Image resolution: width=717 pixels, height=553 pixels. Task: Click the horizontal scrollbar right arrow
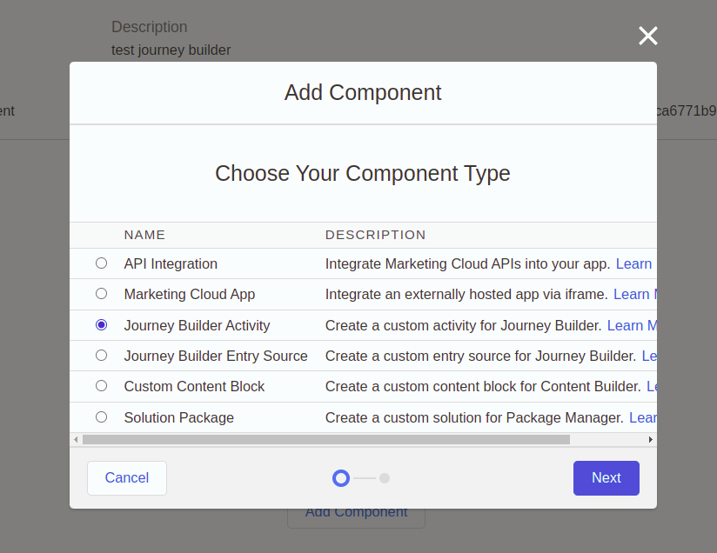651,440
